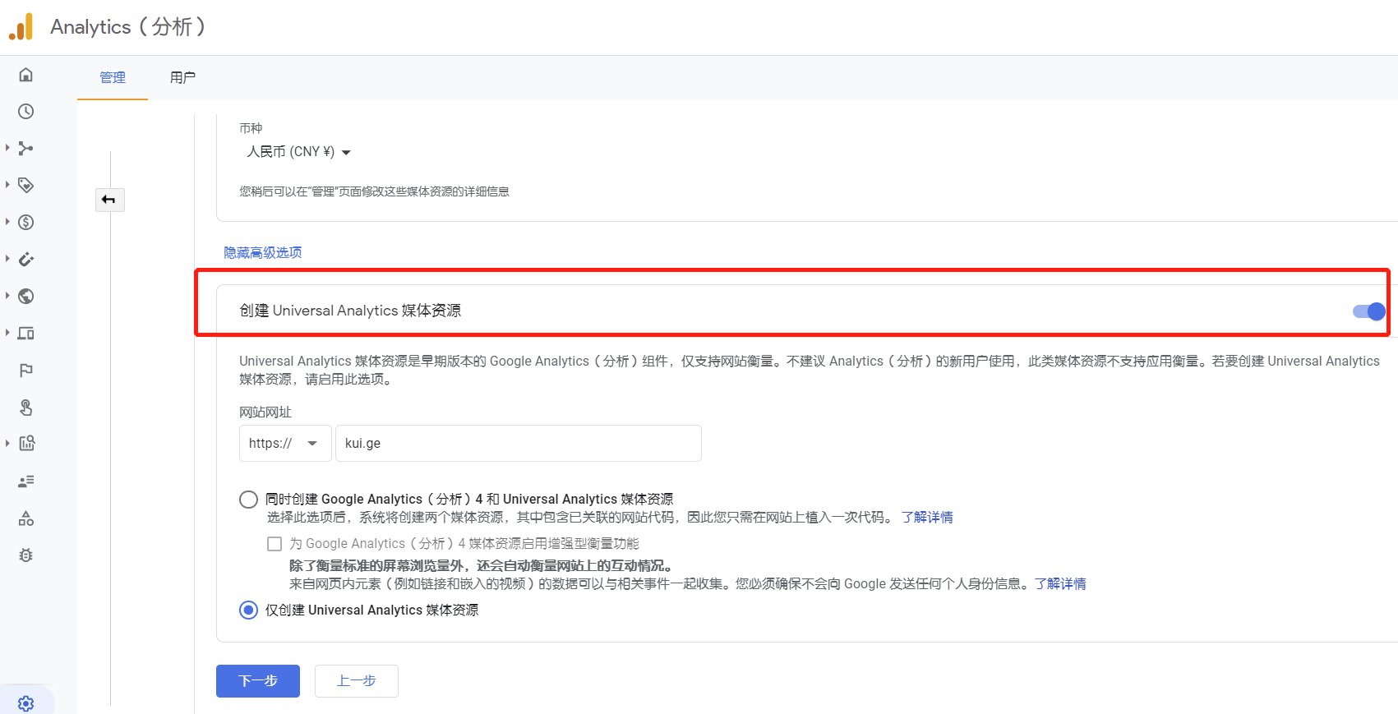The image size is (1398, 714).
Task: Open the Audiences people-list icon
Action: pyautogui.click(x=26, y=481)
